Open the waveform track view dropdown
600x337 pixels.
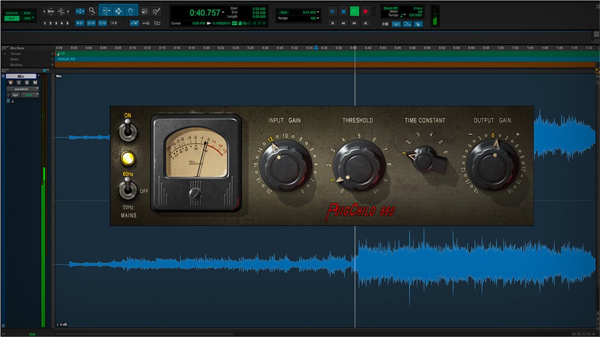click(23, 89)
